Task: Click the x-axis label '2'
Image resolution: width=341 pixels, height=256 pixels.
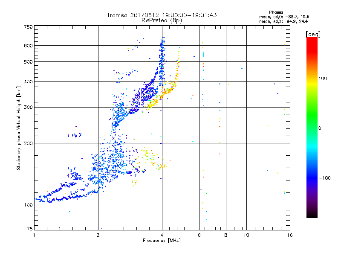Action: pyautogui.click(x=98, y=235)
